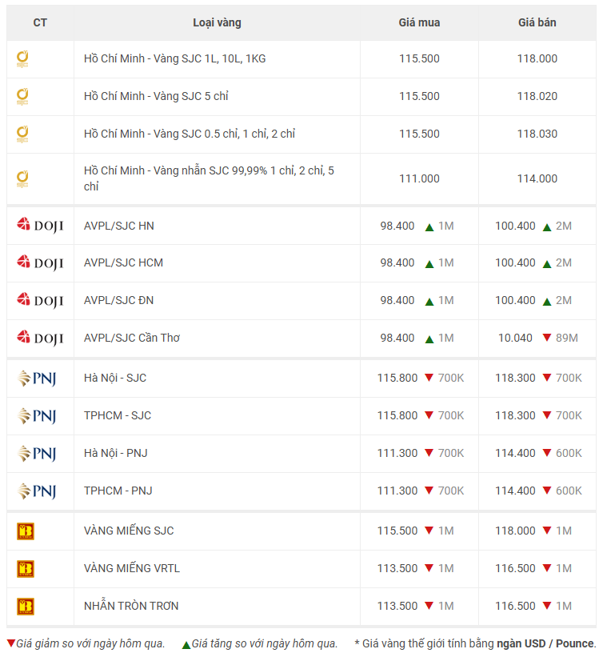Click the 89M change value
607x669 pixels.
click(567, 338)
